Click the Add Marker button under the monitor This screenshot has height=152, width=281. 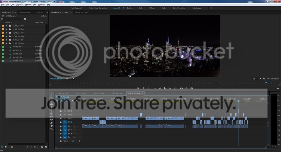click(x=138, y=88)
